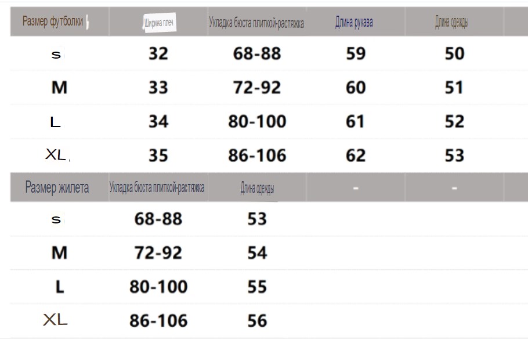Image resolution: width=528 pixels, height=354 pixels.
Task: Click vest bust range 68-88 for size S
Action: point(158,219)
